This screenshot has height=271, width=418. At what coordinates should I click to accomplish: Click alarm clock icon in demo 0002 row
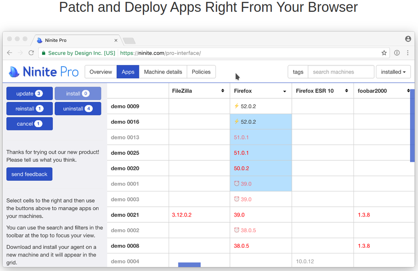coord(236,230)
